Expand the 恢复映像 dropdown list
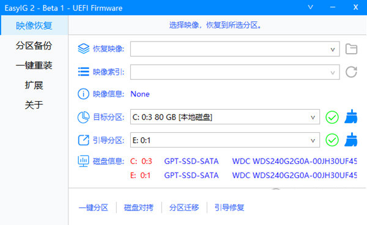Viewport: 367px width, 225px height. pos(332,49)
